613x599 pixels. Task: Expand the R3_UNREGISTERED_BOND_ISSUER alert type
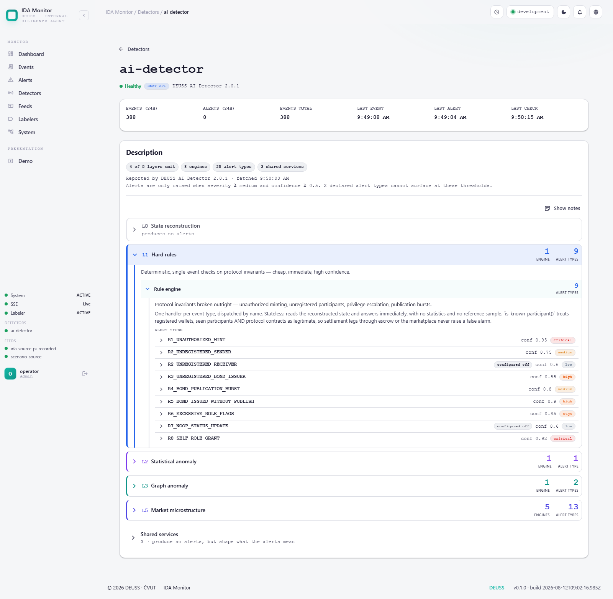pyautogui.click(x=367, y=377)
